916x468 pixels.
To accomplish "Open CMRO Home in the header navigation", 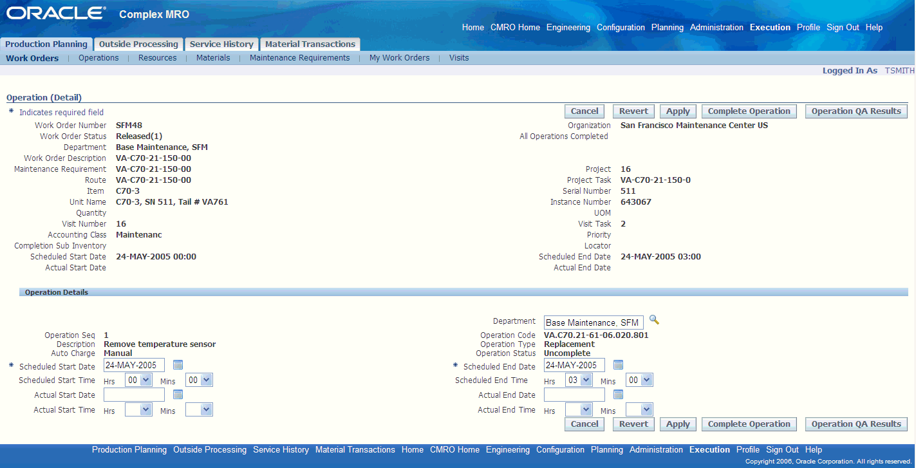I will pyautogui.click(x=515, y=28).
